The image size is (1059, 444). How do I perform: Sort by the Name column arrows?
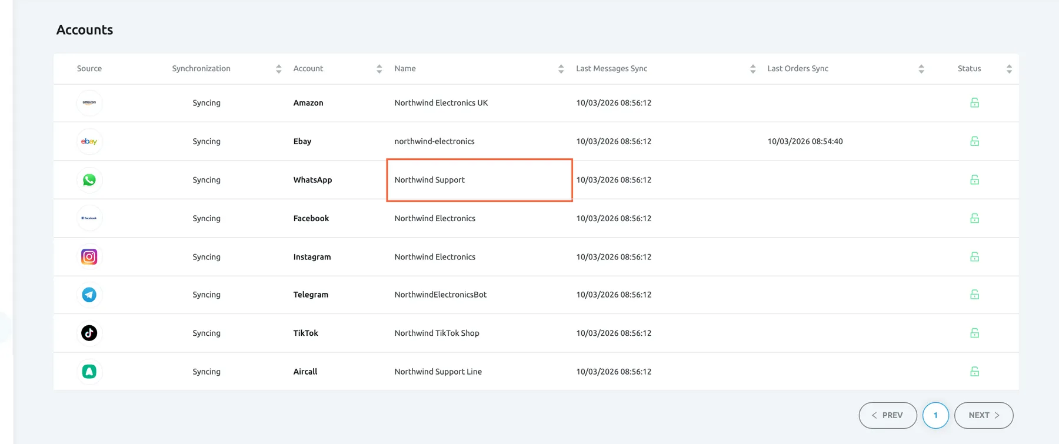pos(561,69)
